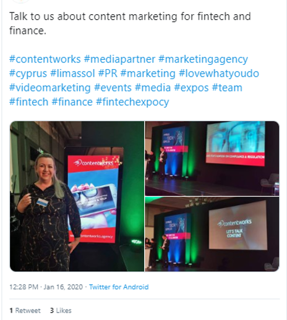Open the #mediapartner hashtag
Screen dimensions: 287x320
coord(119,59)
